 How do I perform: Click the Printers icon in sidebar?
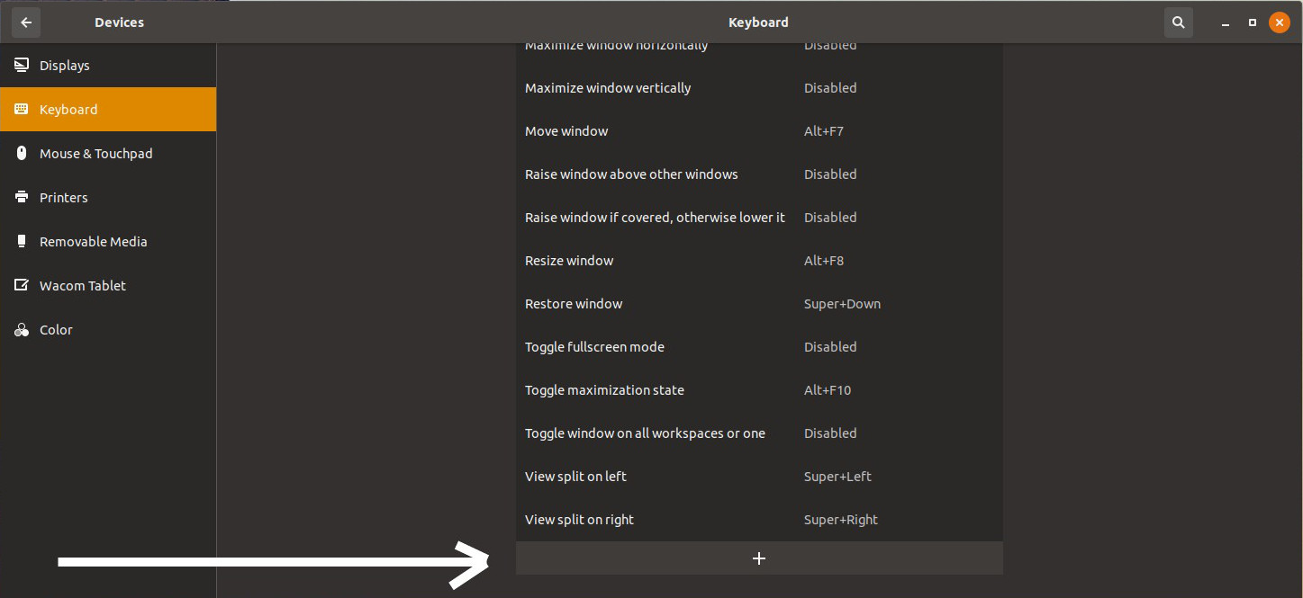coord(22,198)
